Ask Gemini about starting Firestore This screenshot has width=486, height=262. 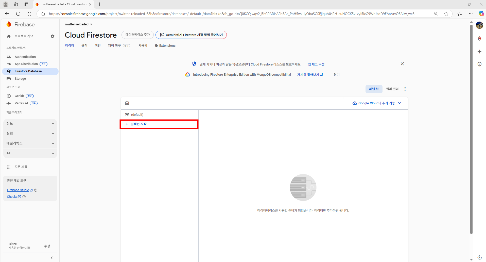pyautogui.click(x=191, y=35)
